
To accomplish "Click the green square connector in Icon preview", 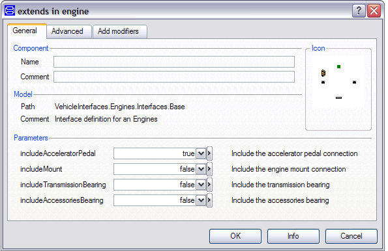I will pos(338,66).
